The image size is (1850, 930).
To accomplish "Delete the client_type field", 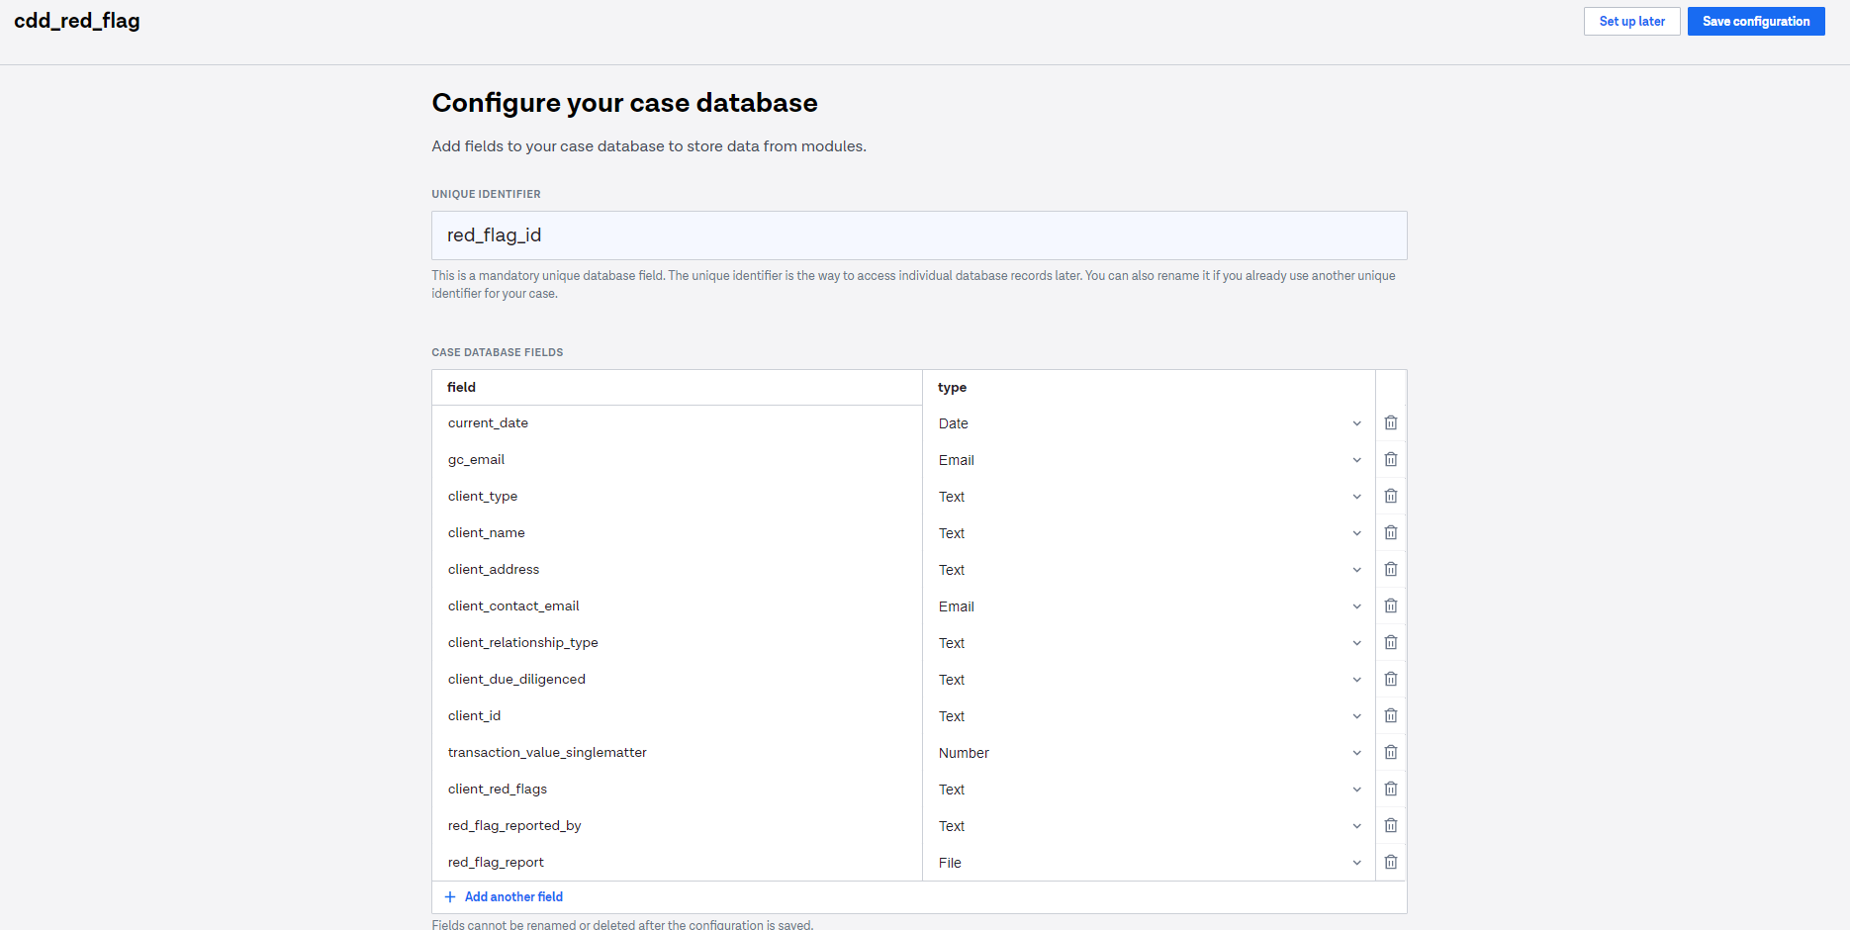I will click(x=1391, y=496).
